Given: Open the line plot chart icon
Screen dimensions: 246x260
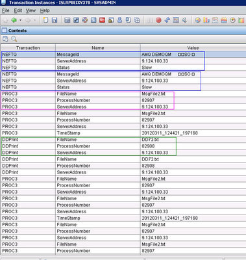Looking at the screenshot, I should (x=215, y=20).
